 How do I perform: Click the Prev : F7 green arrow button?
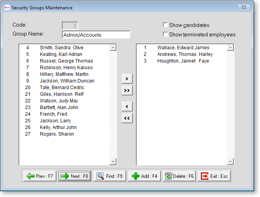[x=40, y=176]
